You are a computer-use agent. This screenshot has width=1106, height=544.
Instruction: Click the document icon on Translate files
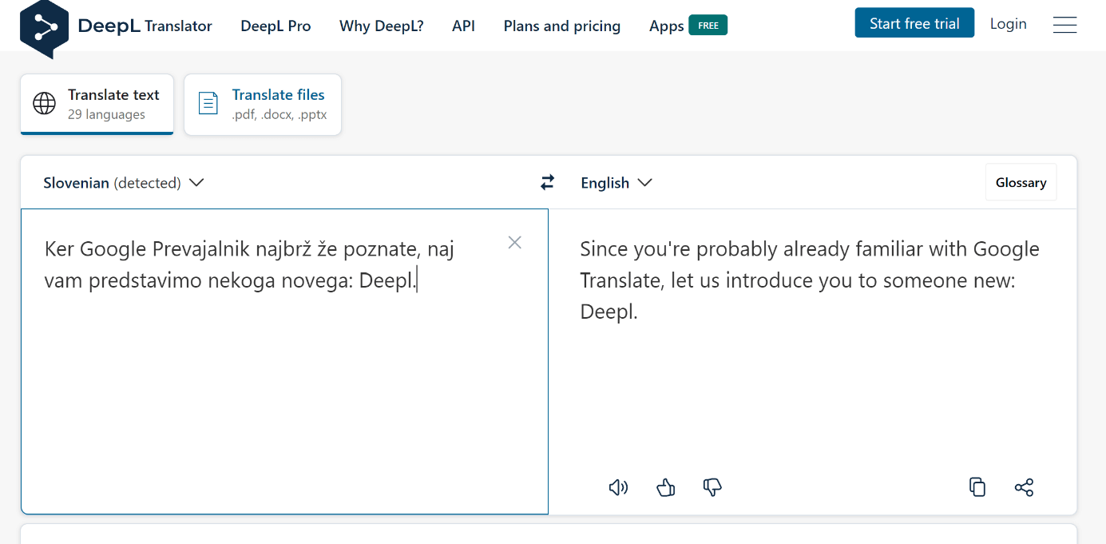[208, 104]
